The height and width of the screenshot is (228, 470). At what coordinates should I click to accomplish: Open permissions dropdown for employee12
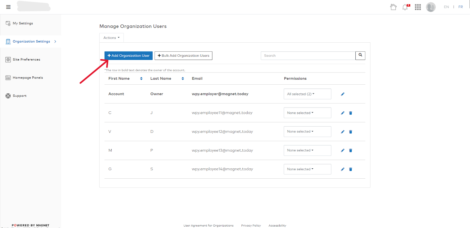point(307,132)
